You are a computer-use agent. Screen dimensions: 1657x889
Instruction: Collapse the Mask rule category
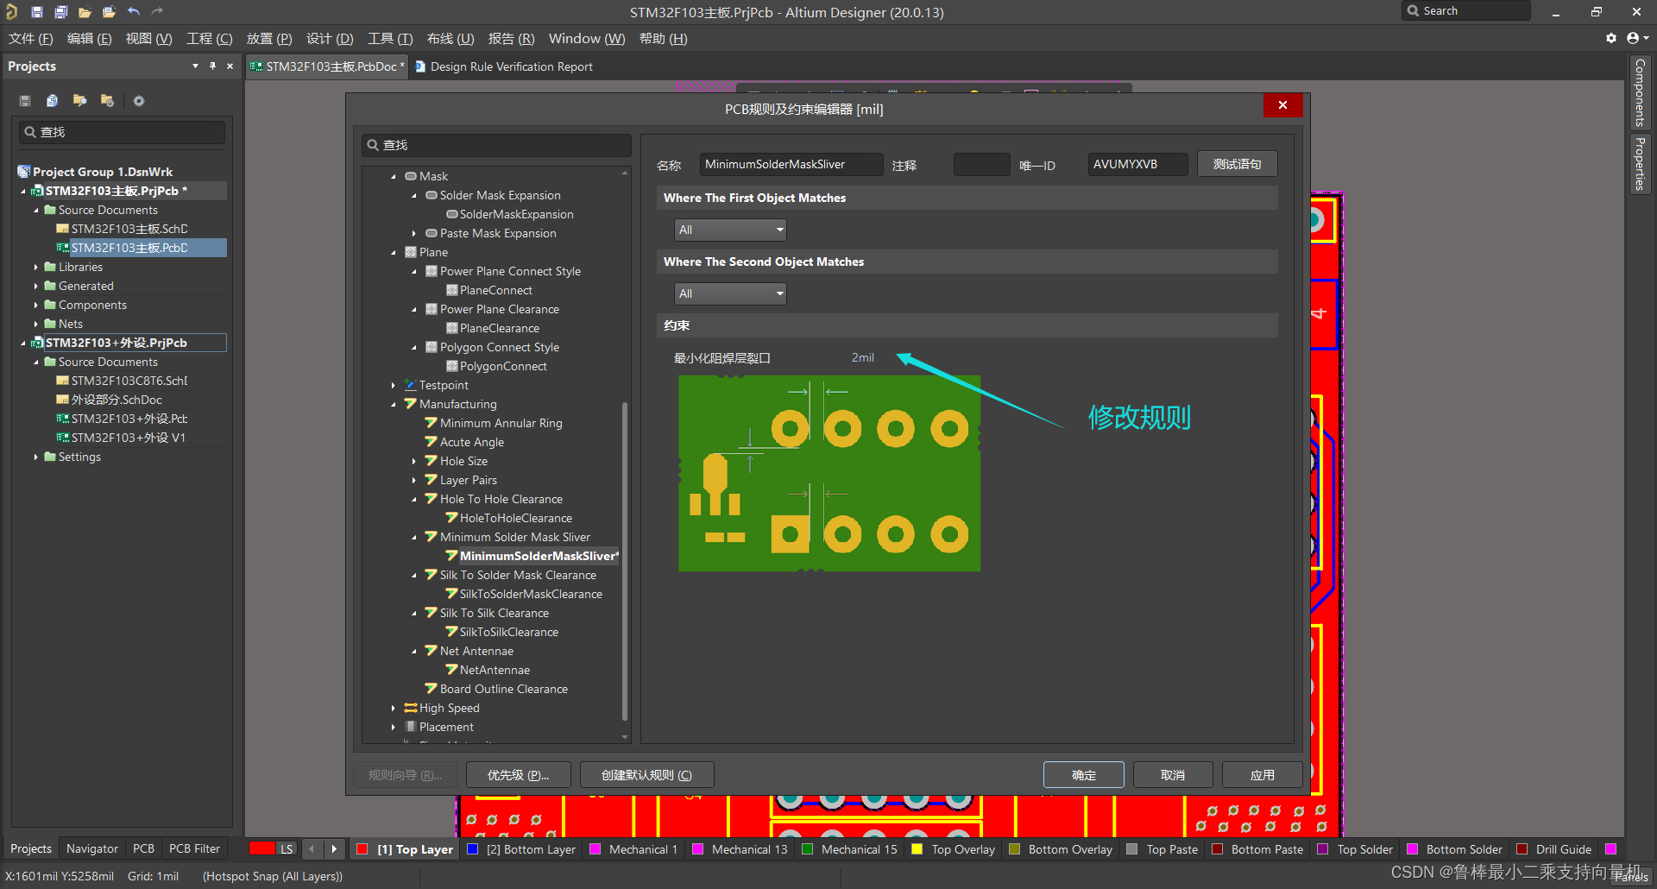(394, 176)
